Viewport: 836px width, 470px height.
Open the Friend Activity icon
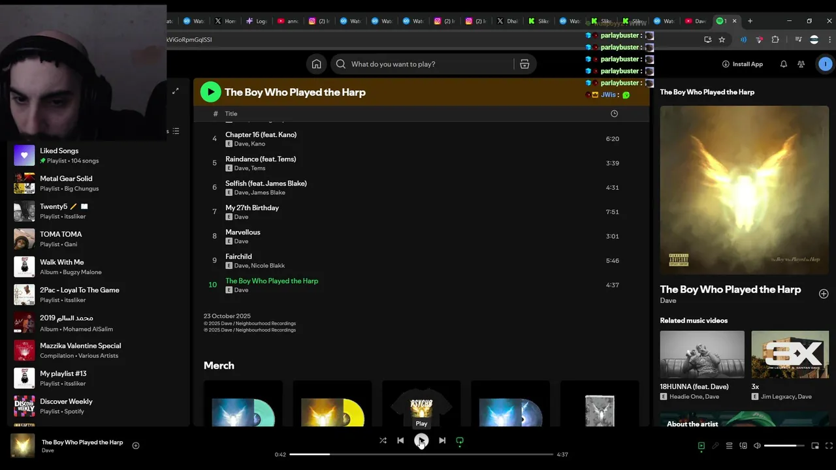[801, 64]
